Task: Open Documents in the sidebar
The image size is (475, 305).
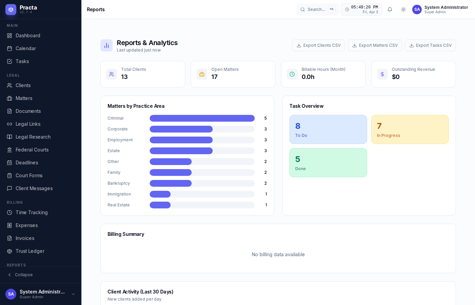Action: pos(41,111)
